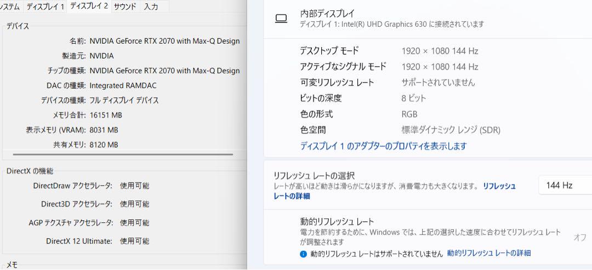Open 動的リフレッシュ レートの詳細 link
This screenshot has width=592, height=270.
[489, 254]
